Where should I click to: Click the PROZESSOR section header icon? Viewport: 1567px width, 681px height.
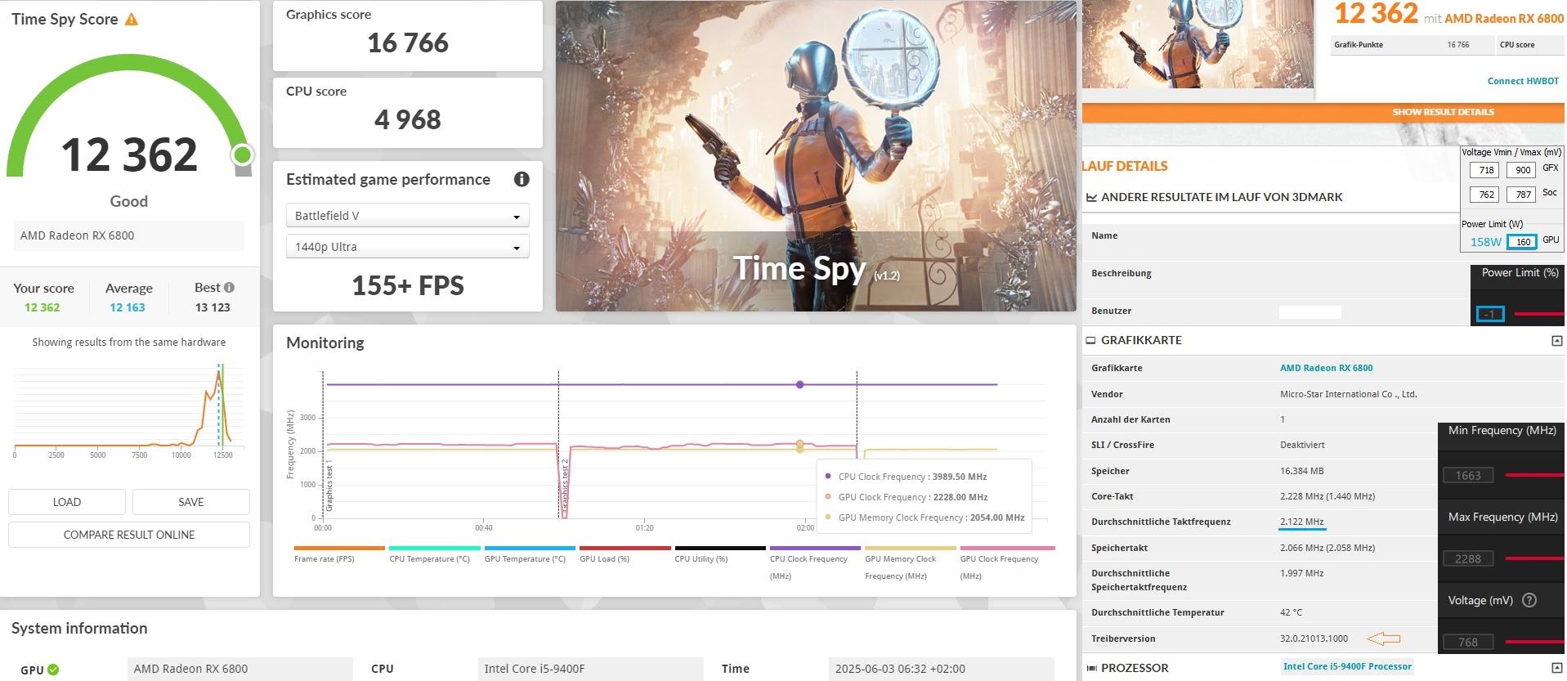[1091, 668]
